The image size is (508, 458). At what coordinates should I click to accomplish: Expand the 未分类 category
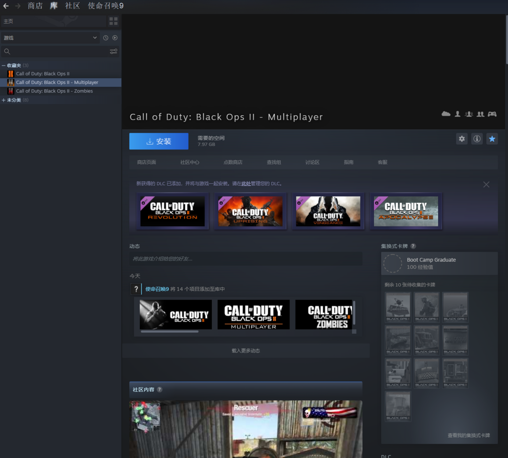[x=4, y=100]
